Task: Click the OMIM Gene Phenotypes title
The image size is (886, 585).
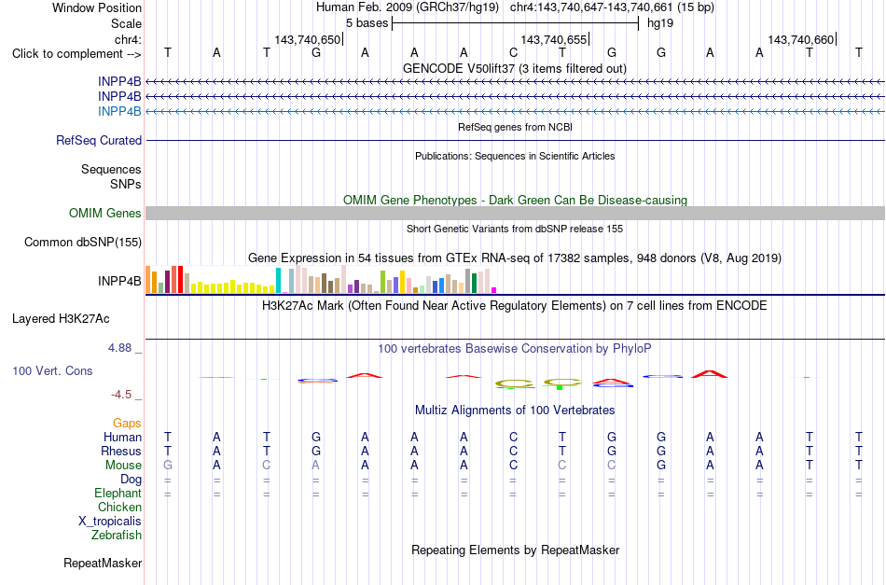Action: click(x=515, y=200)
